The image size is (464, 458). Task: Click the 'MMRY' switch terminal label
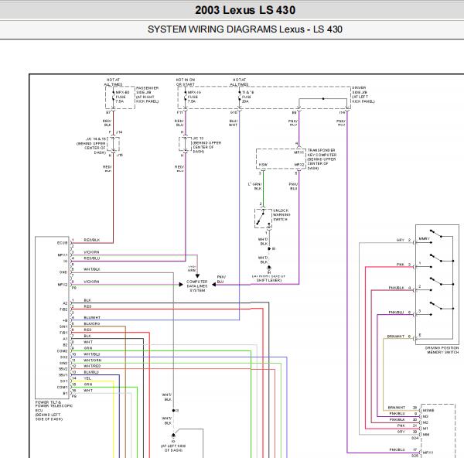click(424, 238)
